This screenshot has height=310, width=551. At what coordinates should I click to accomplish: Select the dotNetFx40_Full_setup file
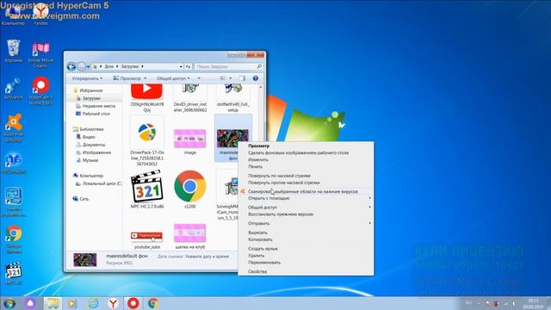pos(233,98)
